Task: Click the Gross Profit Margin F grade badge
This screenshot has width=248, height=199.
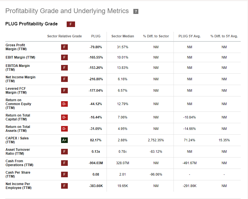Action: 64,47
